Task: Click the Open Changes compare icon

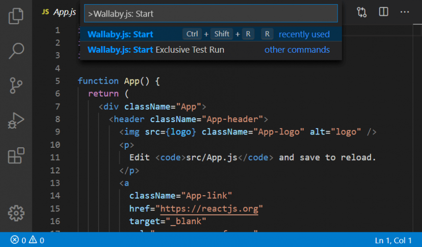Action: [x=361, y=12]
